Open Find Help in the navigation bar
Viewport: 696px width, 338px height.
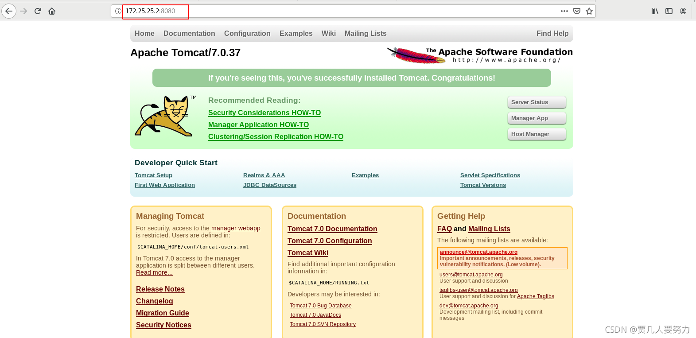tap(552, 33)
